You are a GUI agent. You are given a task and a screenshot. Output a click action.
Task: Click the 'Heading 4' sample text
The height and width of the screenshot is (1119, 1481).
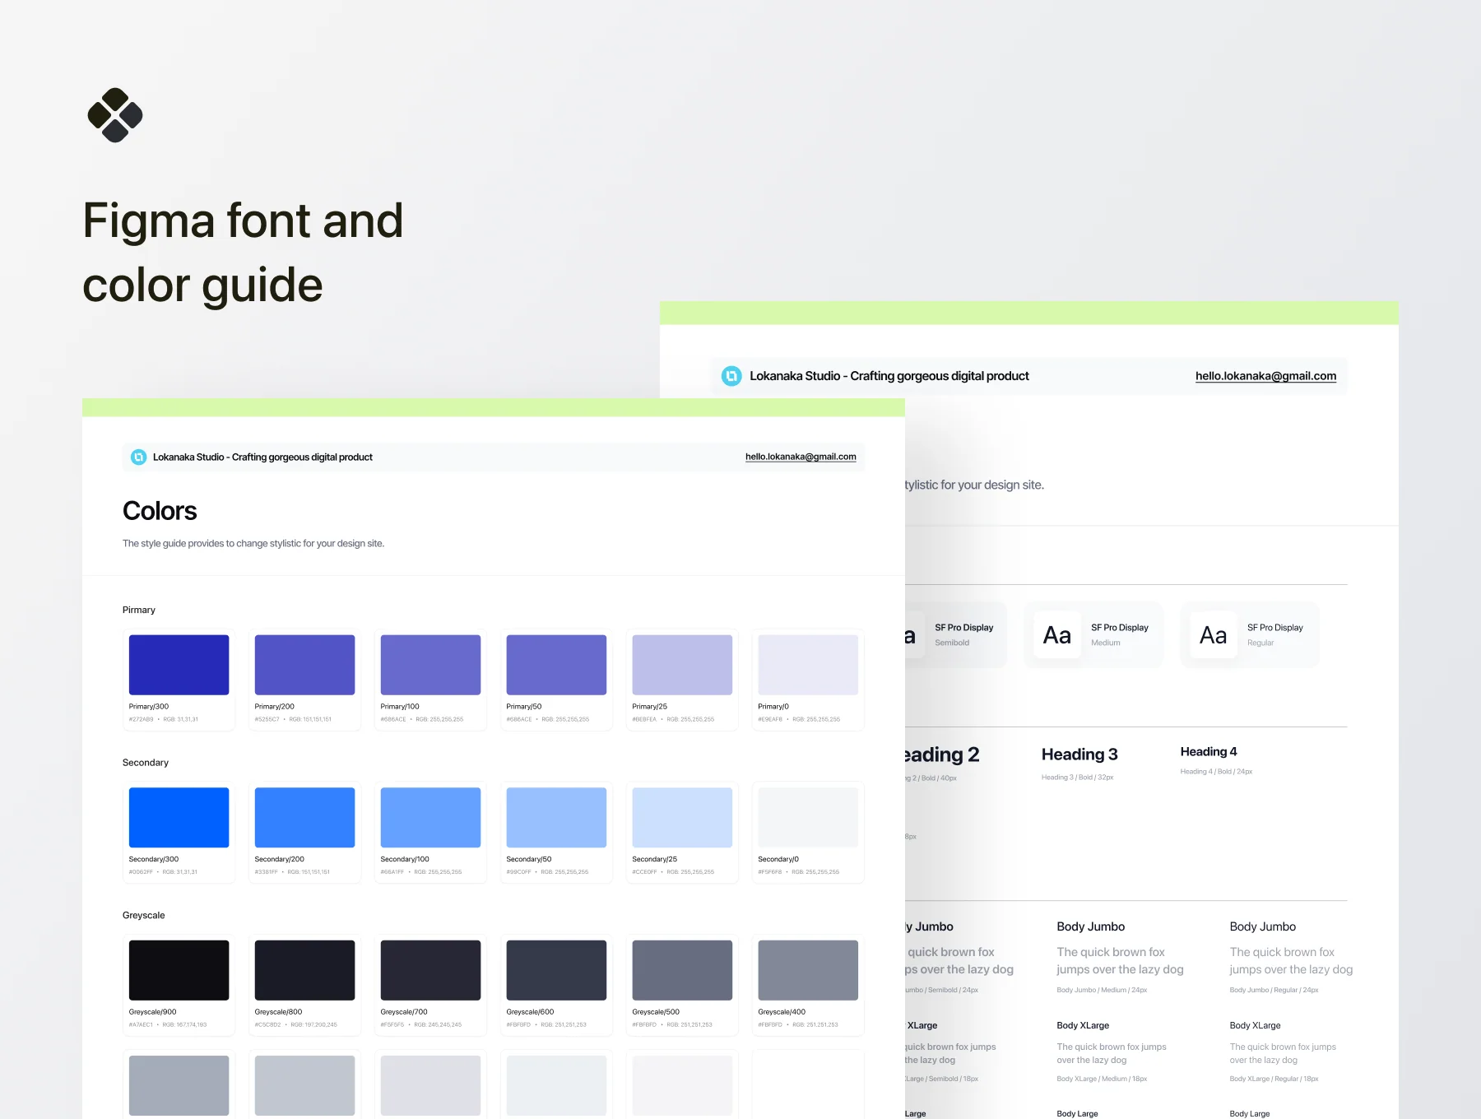click(x=1209, y=752)
